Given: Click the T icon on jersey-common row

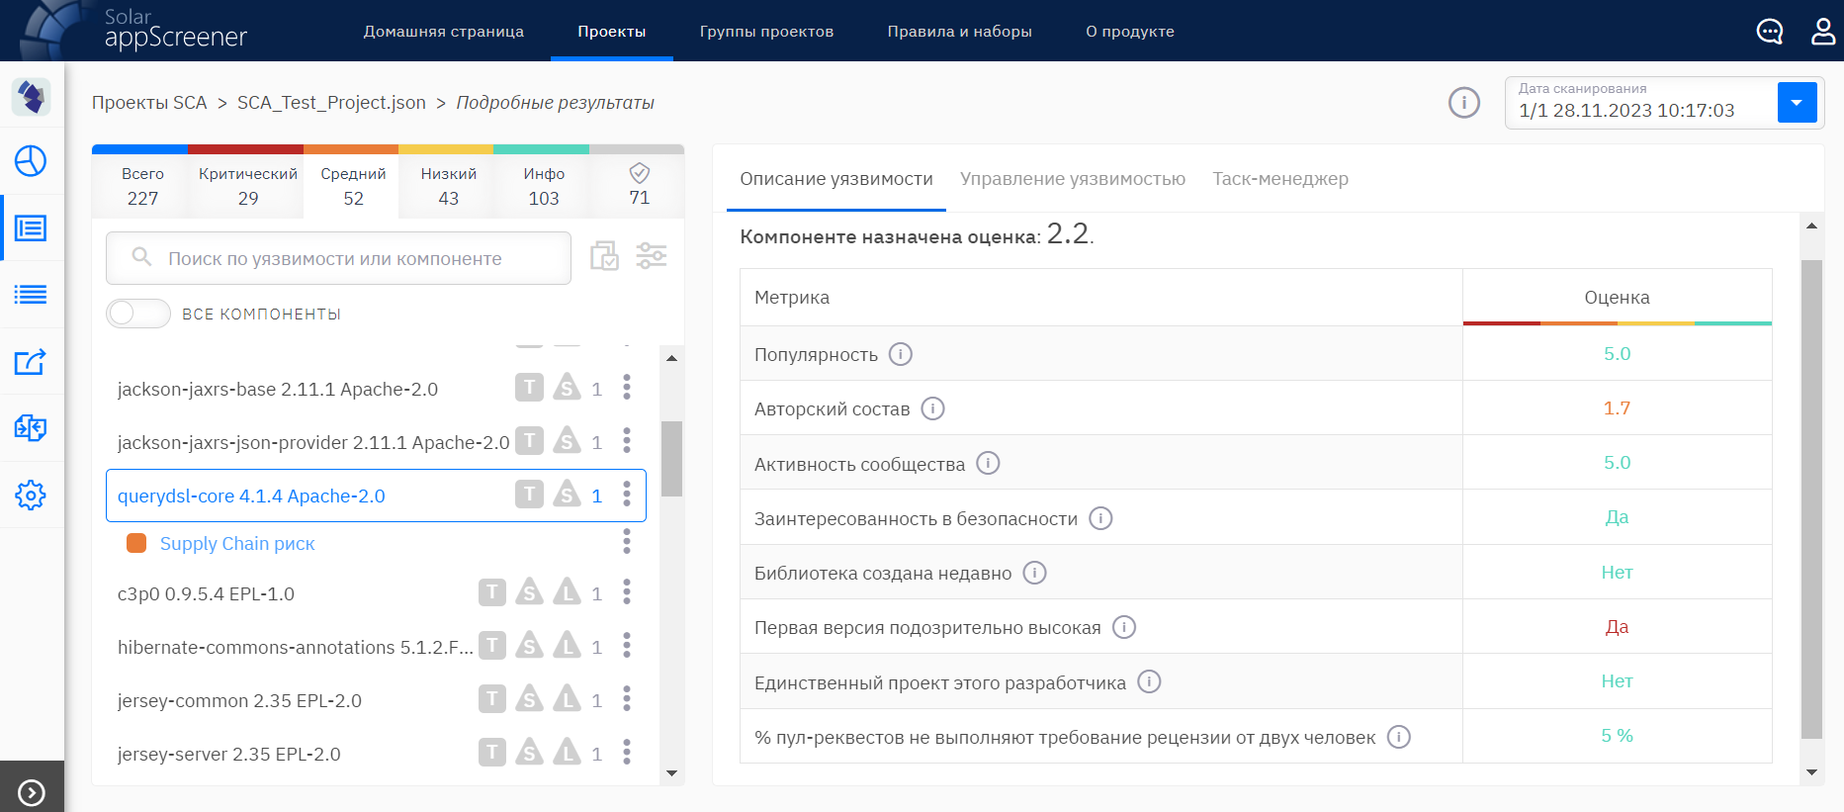Looking at the screenshot, I should (x=492, y=699).
